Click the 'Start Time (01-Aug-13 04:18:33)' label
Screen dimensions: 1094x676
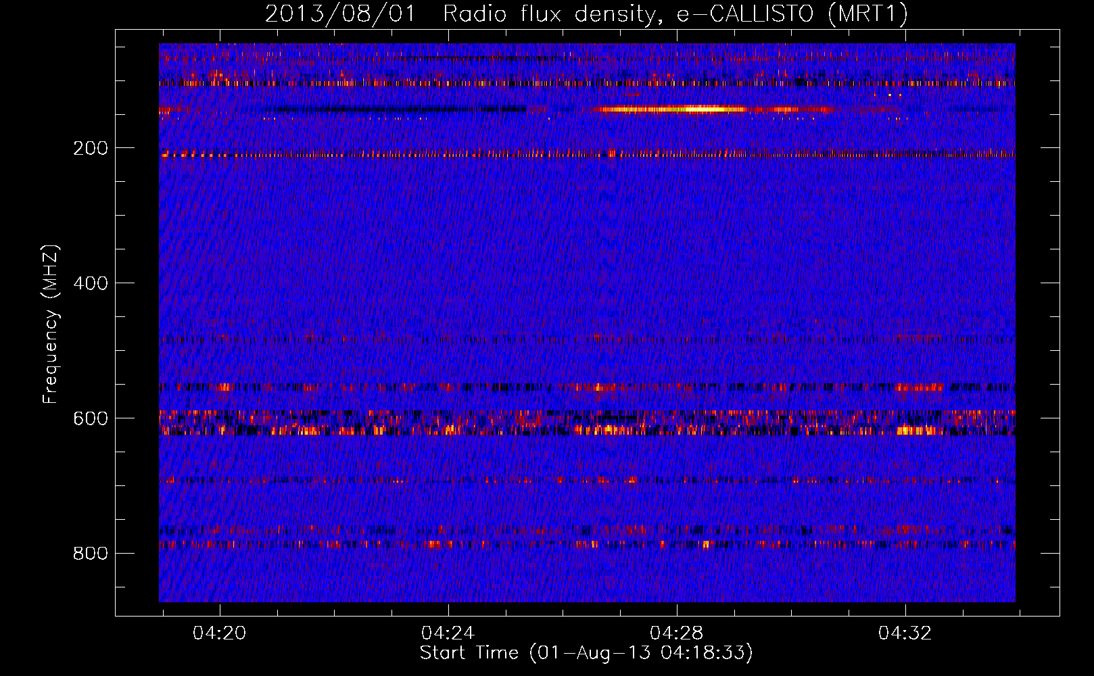[x=586, y=653]
